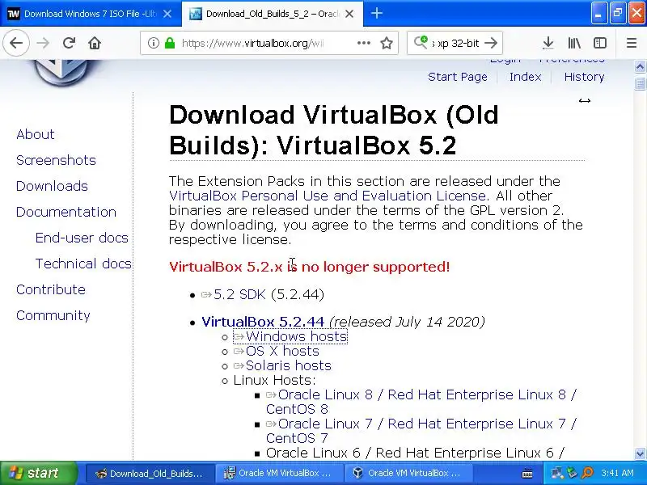This screenshot has height=485, width=647.
Task: Open Community in the sidebar
Action: pos(53,315)
